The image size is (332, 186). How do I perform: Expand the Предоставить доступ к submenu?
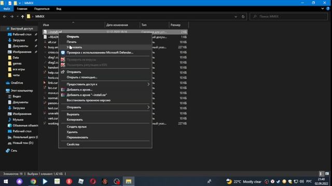pyautogui.click(x=105, y=84)
